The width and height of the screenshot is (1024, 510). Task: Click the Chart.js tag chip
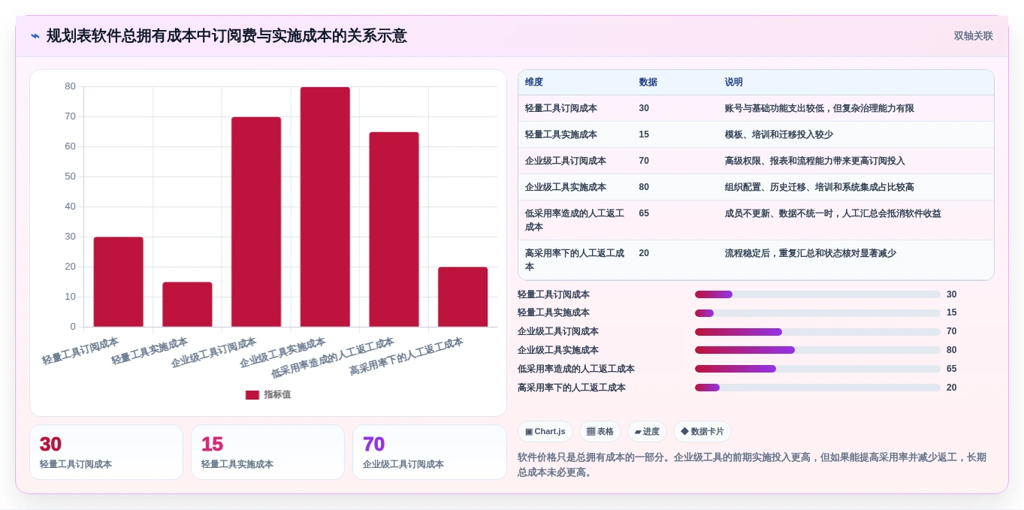click(x=545, y=432)
